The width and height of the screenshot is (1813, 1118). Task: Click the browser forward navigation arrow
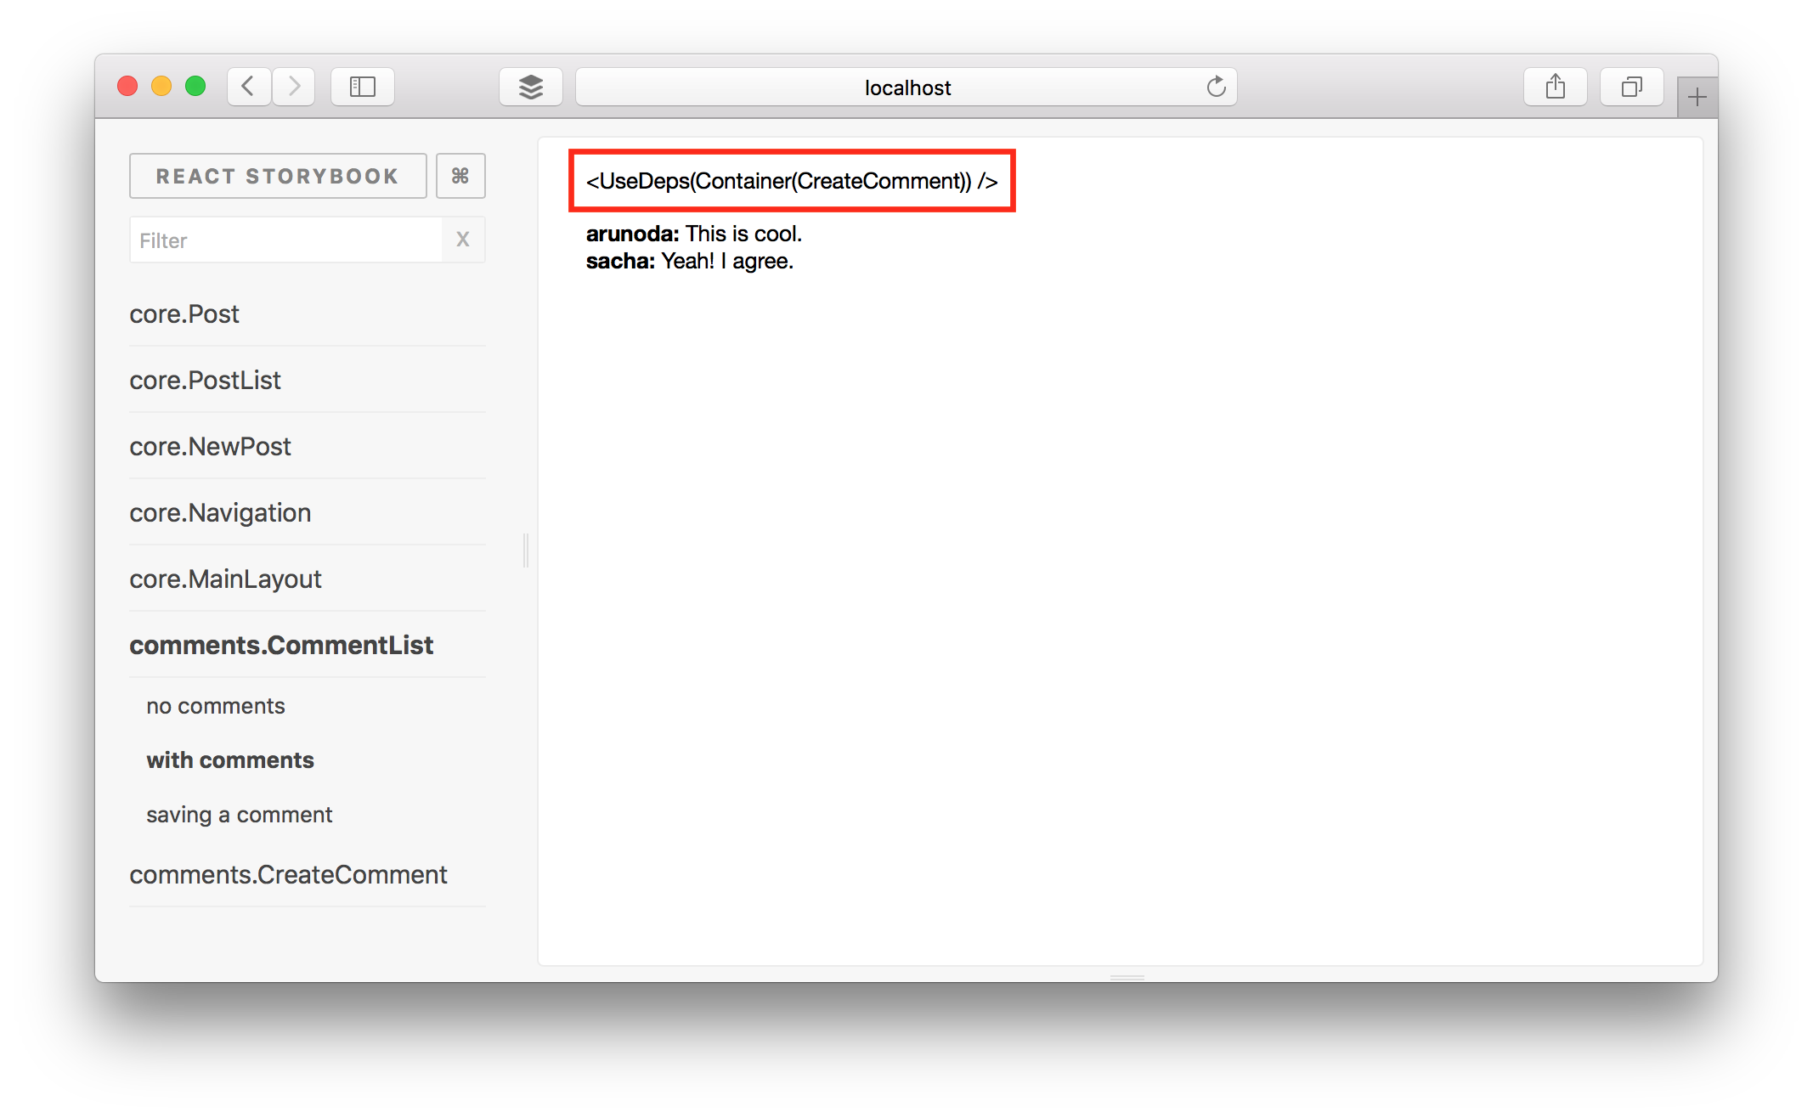(291, 87)
